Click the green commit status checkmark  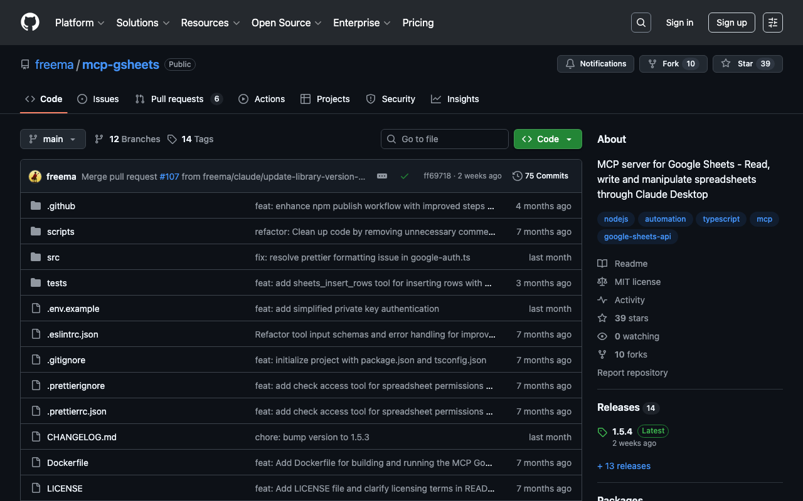pyautogui.click(x=405, y=176)
